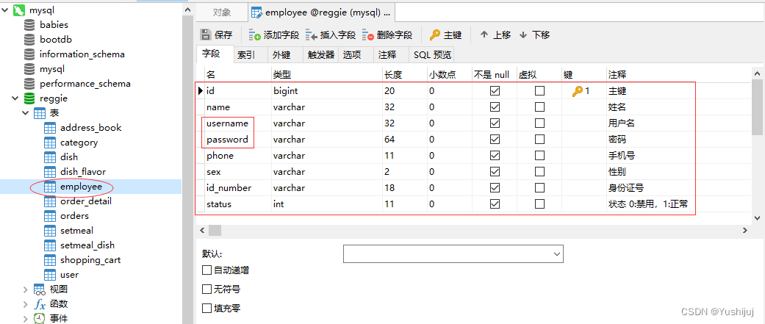
Task: Move field up with 上移
Action: click(496, 35)
